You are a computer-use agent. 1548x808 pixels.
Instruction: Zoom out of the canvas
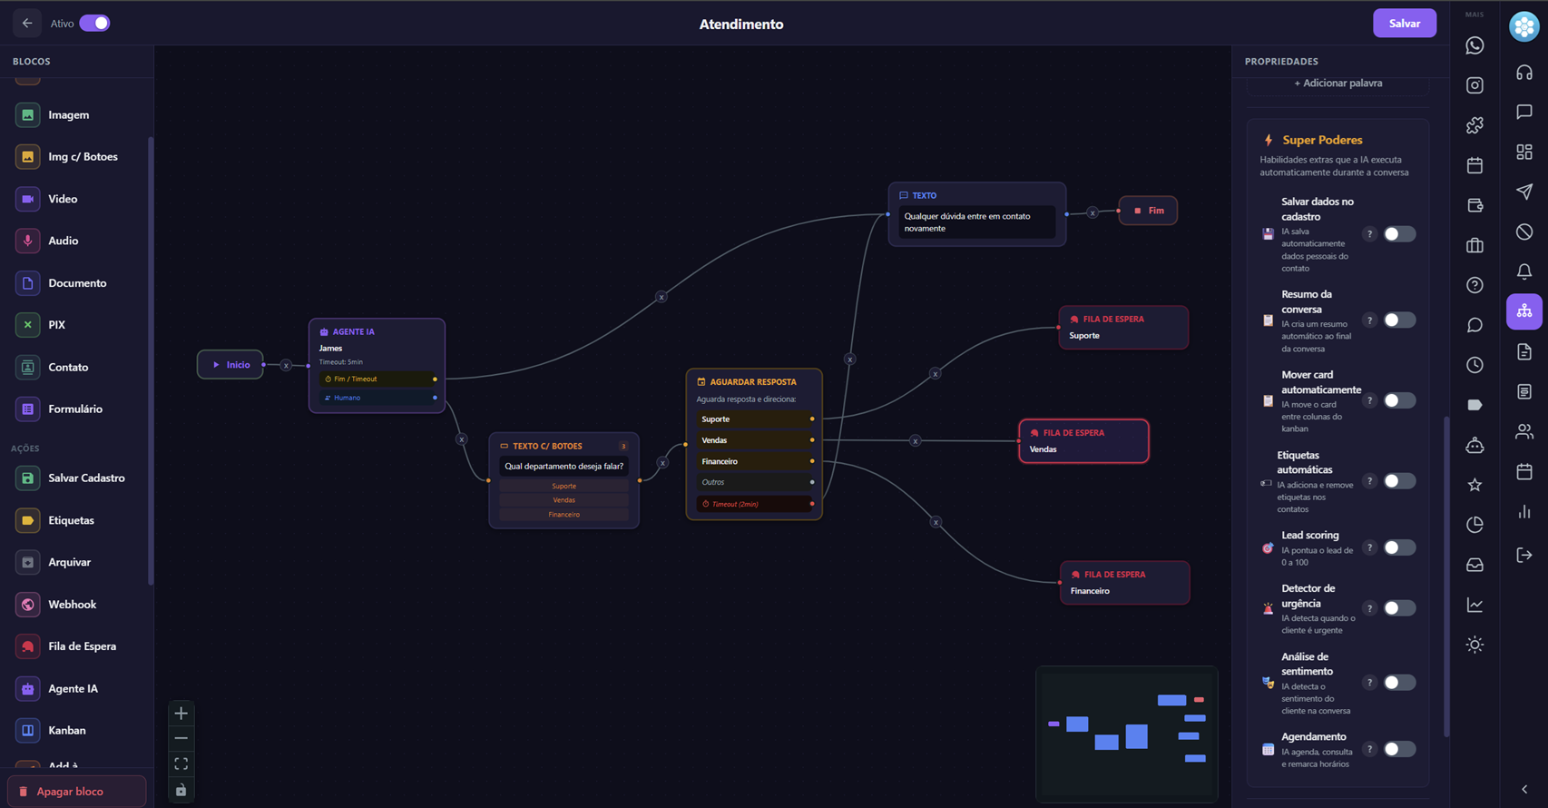(x=181, y=738)
